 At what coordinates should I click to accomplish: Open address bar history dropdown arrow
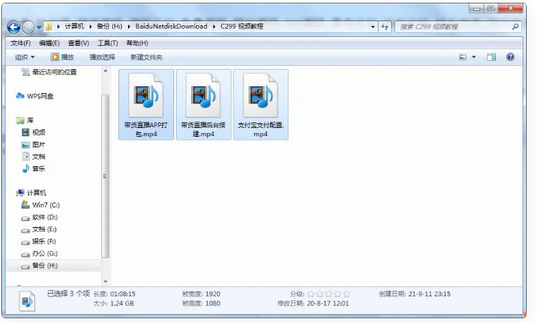(373, 27)
